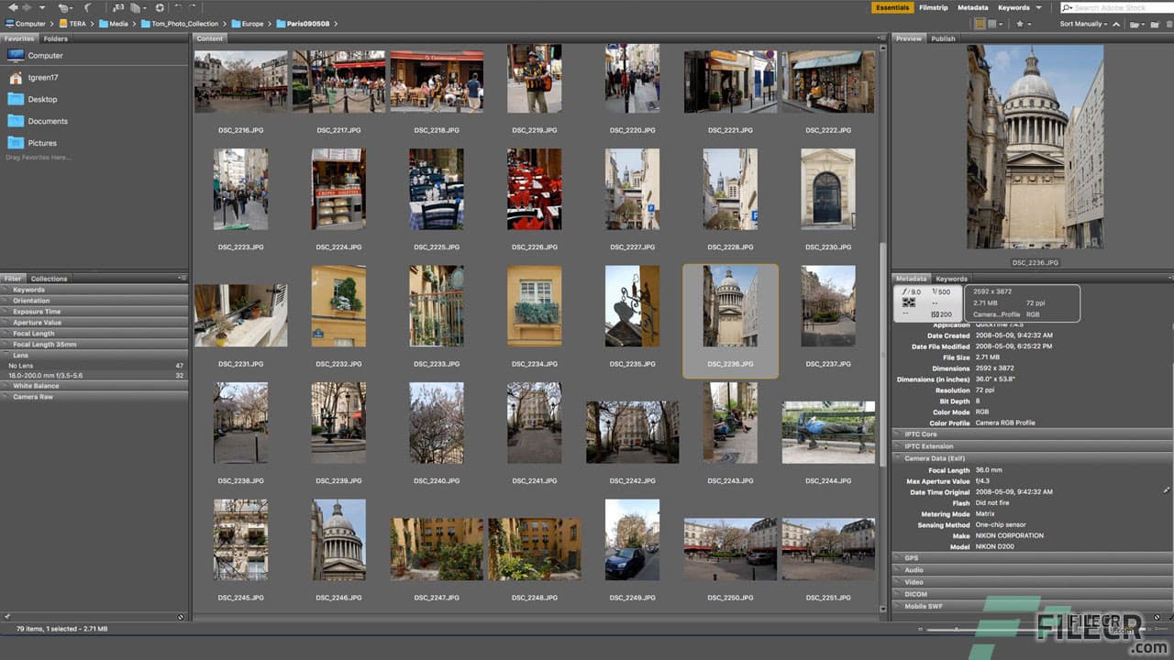Click the Open in Camera Raw icon
This screenshot has height=660, width=1174.
click(x=161, y=7)
